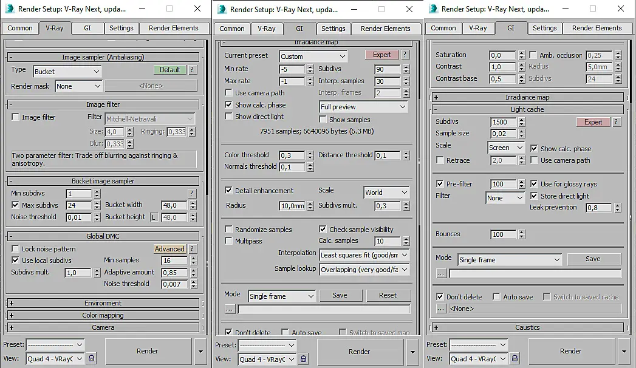Increase Bounces value with spinner arrows

click(x=522, y=232)
